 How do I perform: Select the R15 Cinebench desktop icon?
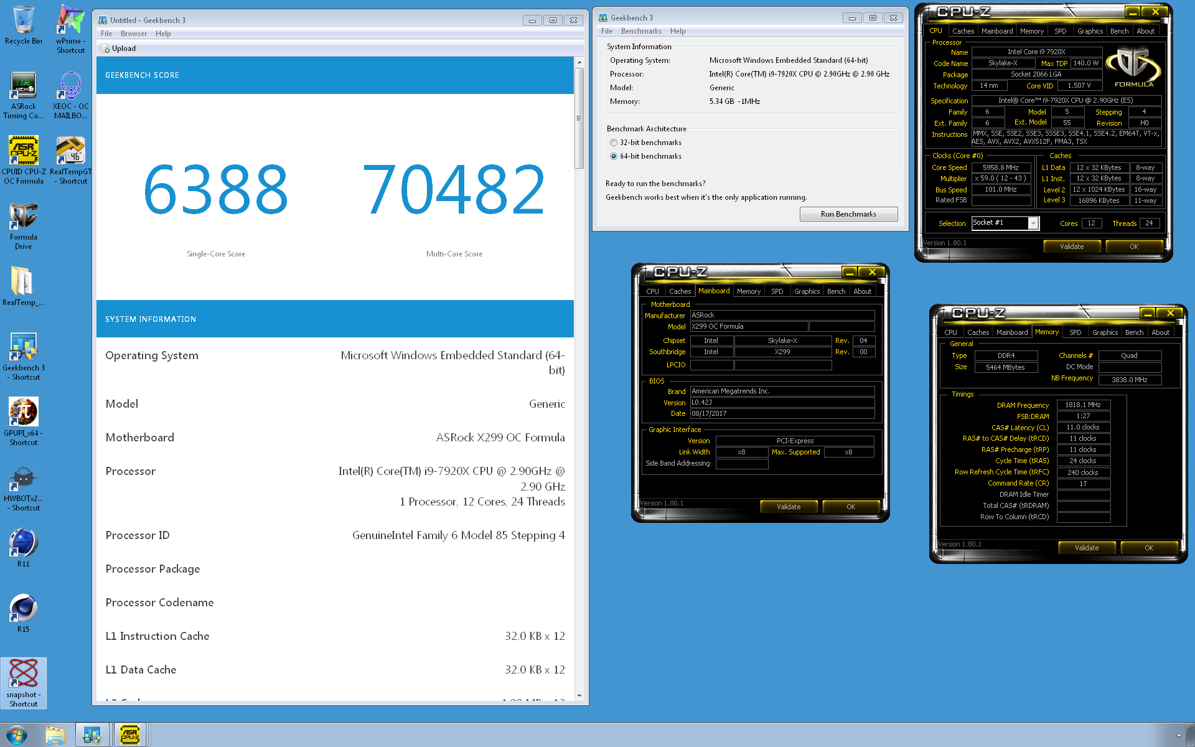[x=24, y=613]
